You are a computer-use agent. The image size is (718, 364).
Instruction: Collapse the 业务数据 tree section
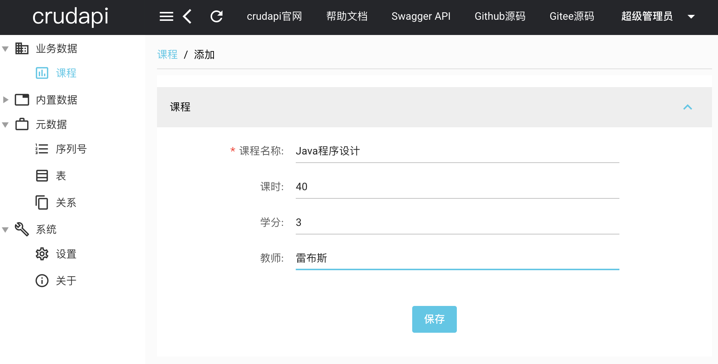point(6,49)
